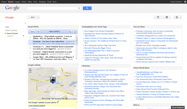The height and width of the screenshot is (109, 187).
Task: Click the user photo marker on map
Action: 53,80
